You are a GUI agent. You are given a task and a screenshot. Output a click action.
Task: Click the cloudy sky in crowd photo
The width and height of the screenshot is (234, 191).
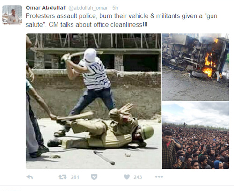[x=196, y=113]
